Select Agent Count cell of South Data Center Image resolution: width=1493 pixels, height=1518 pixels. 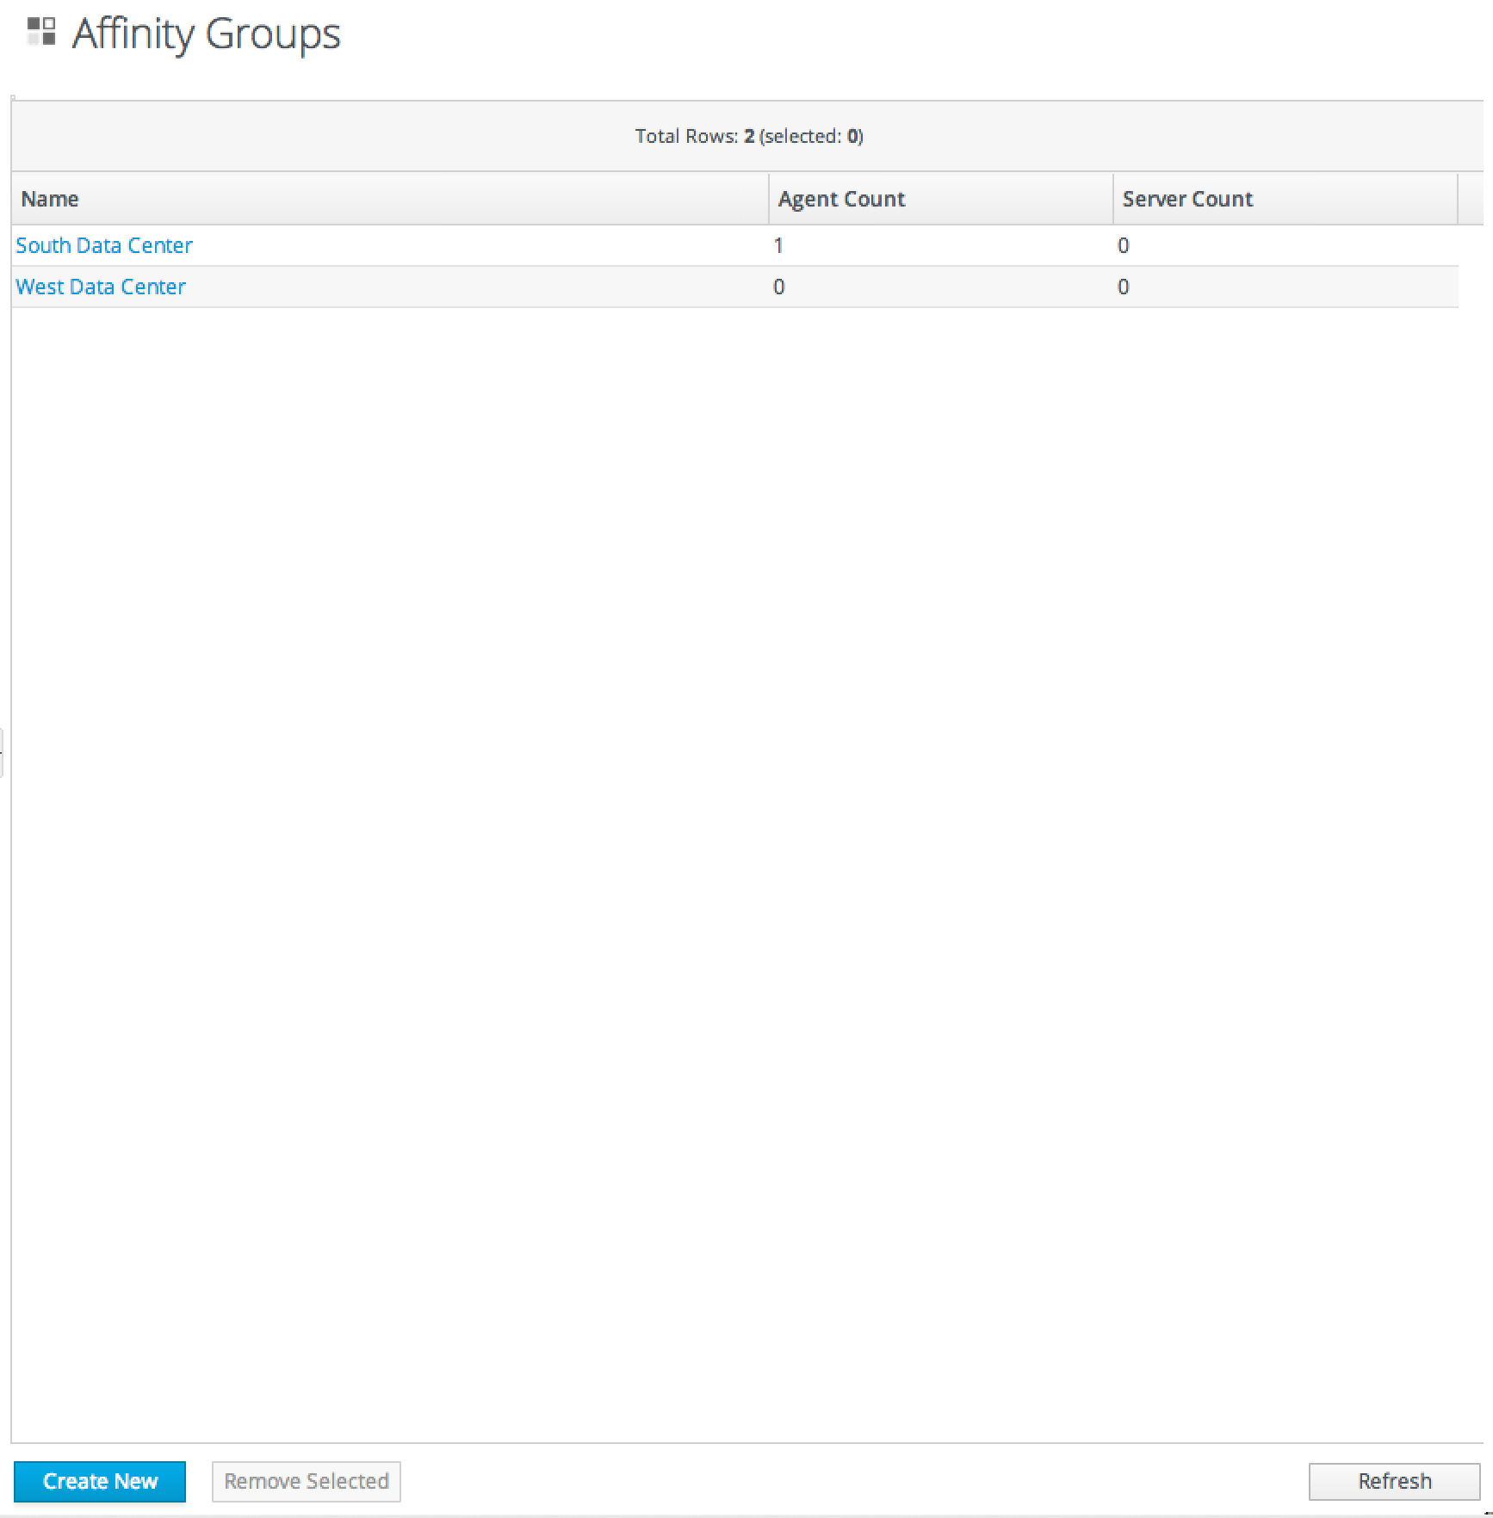pos(941,245)
